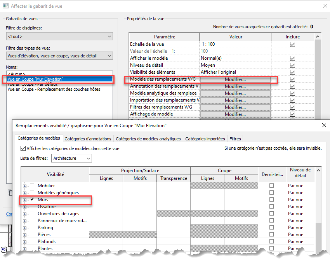Switch to Catégories d'annotations tab

pos(88,139)
